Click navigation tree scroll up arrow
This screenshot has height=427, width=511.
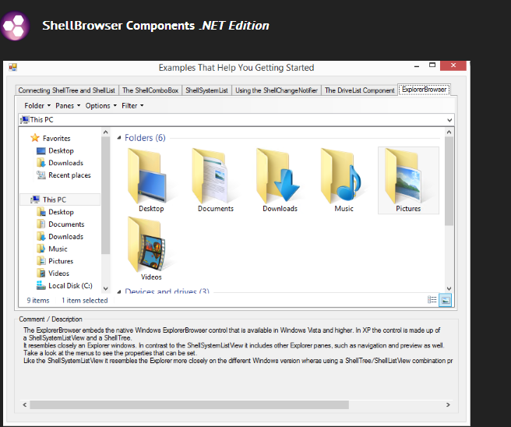coord(105,132)
